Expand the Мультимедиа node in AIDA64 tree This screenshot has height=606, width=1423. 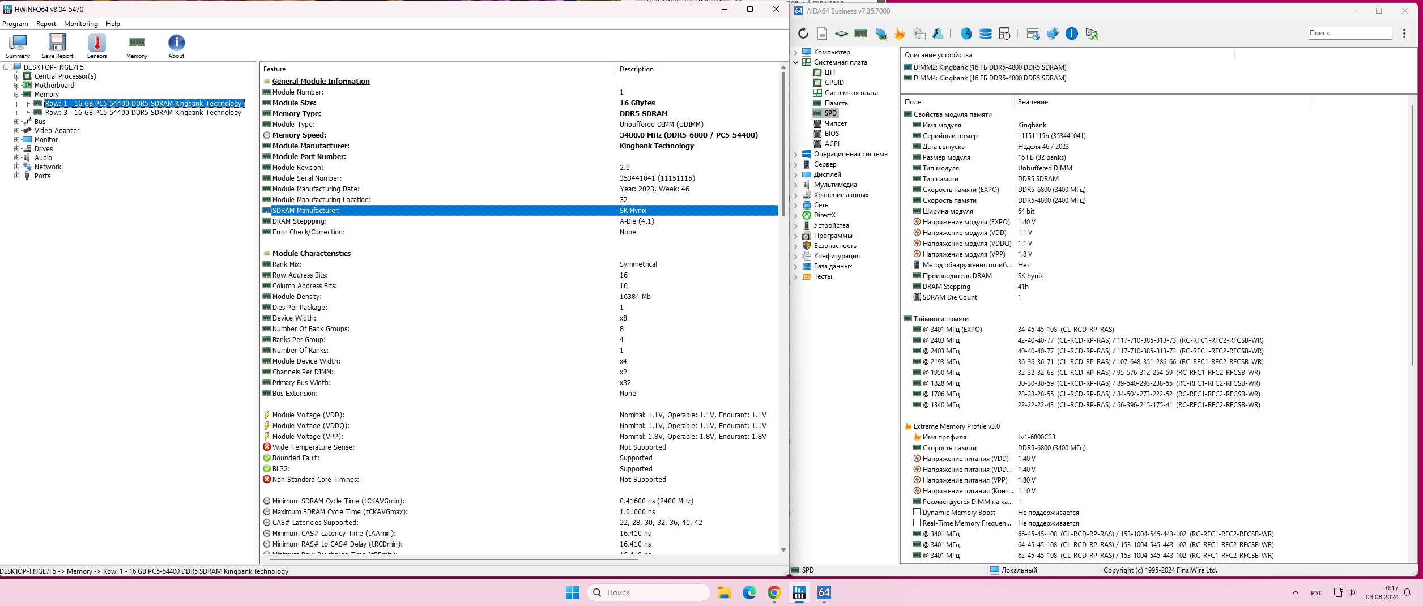[796, 185]
